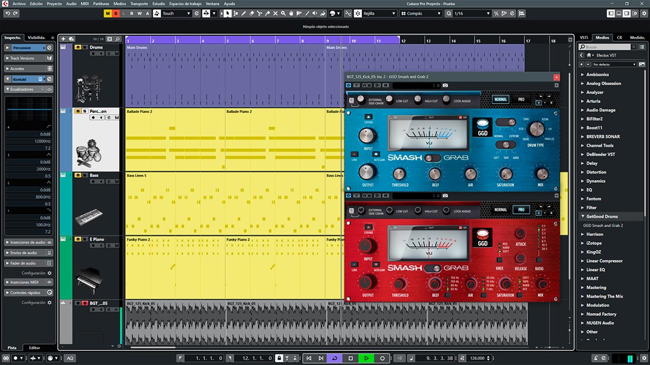
Task: Click the THRESHOLD knob on the blue unit
Action: pyautogui.click(x=400, y=174)
